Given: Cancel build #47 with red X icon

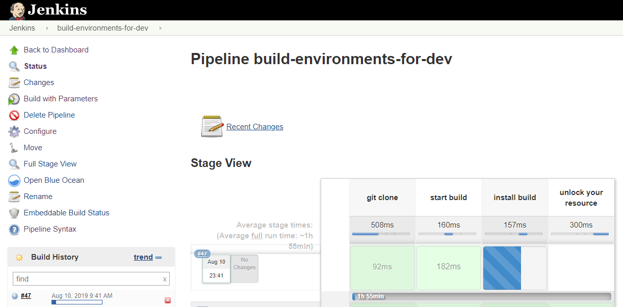Looking at the screenshot, I should [x=168, y=300].
